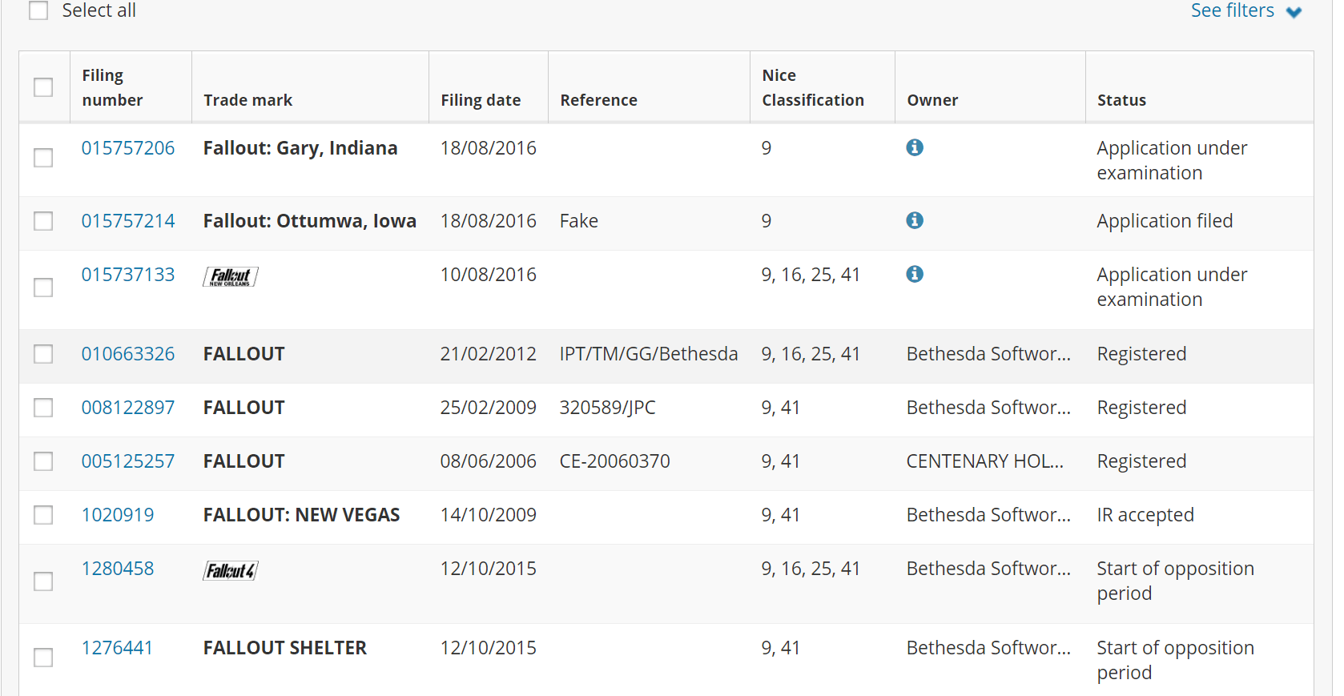Click the See filters chevron arrow
Viewport: 1344px width, 696px height.
pyautogui.click(x=1294, y=12)
